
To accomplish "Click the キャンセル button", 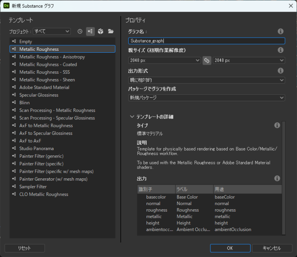I will pyautogui.click(x=272, y=248).
